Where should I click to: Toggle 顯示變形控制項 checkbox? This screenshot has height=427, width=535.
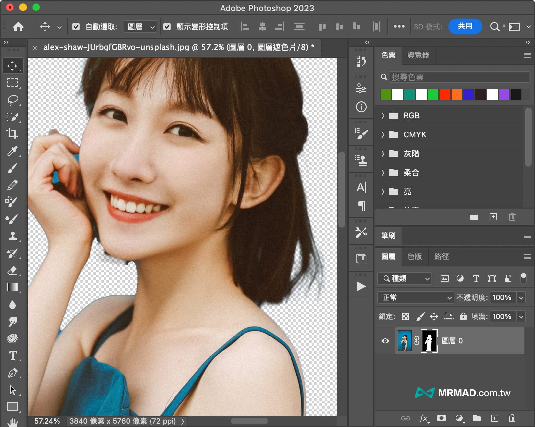167,27
